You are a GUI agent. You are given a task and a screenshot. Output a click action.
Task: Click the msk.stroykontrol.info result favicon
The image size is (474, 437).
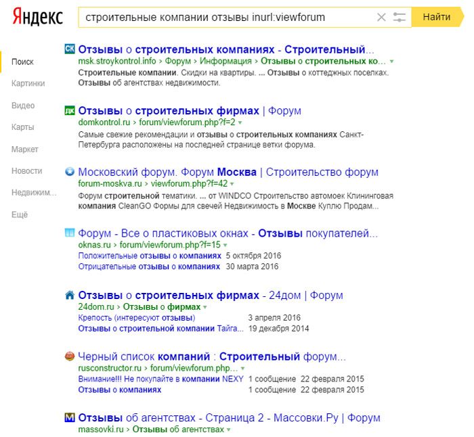70,49
